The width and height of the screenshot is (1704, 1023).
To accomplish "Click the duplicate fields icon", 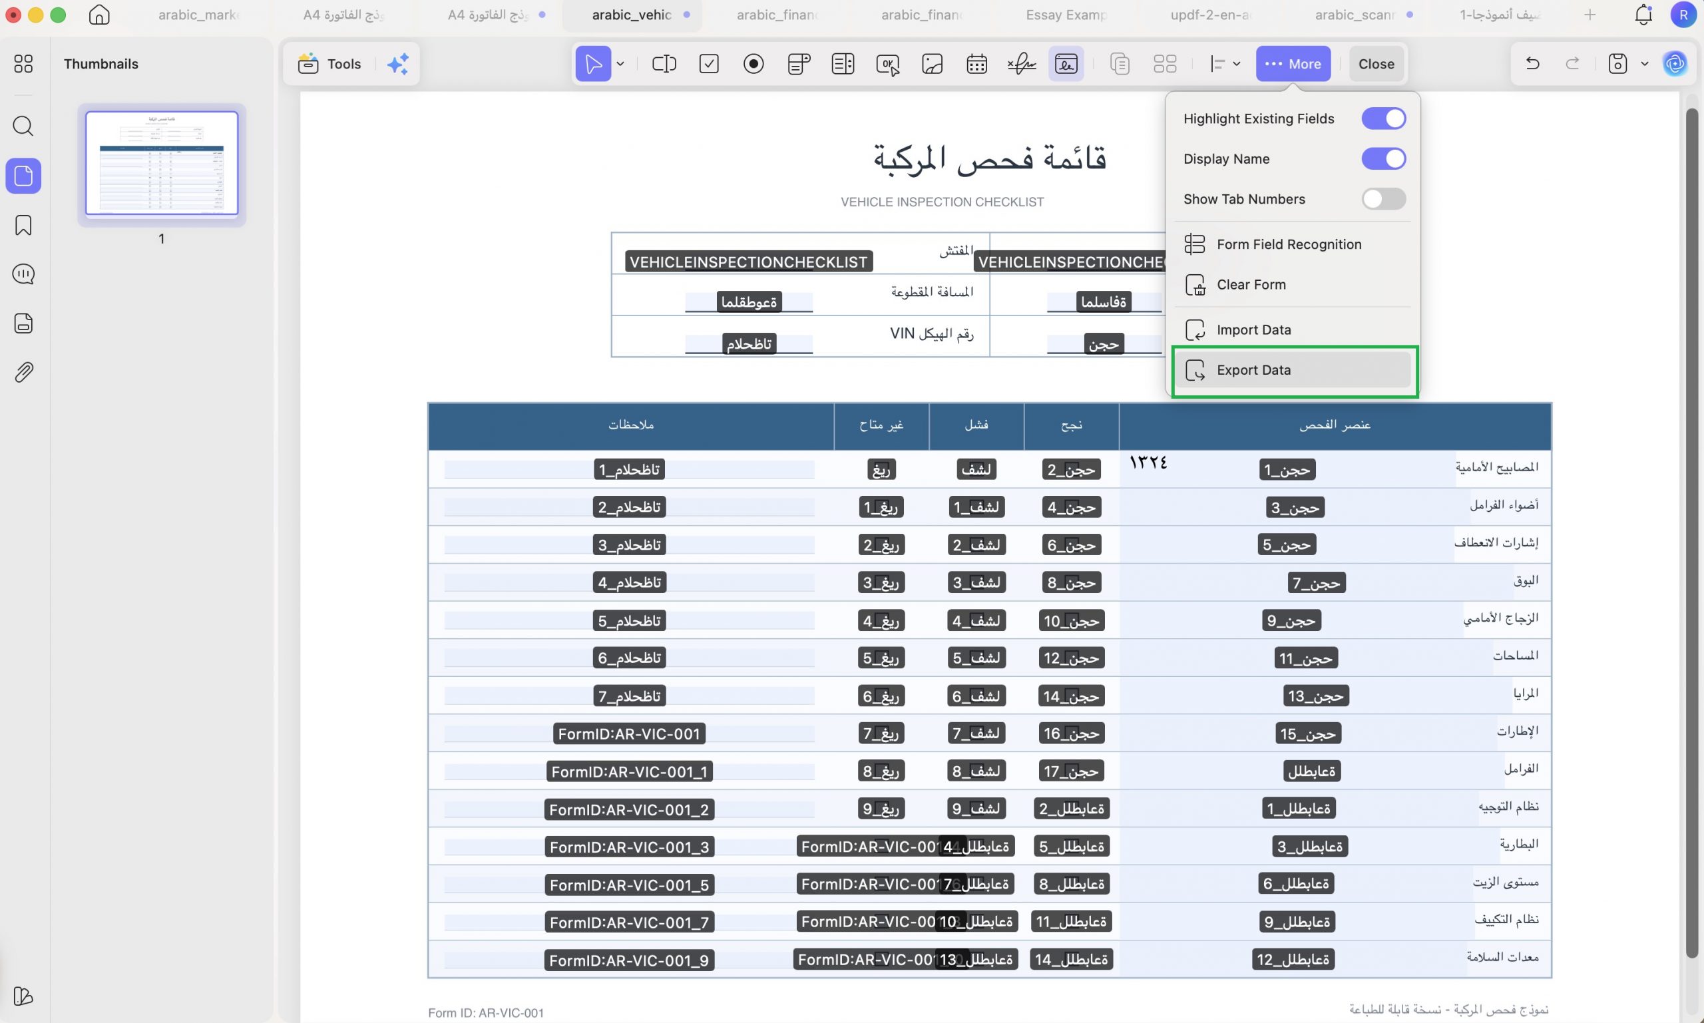I will point(1120,64).
